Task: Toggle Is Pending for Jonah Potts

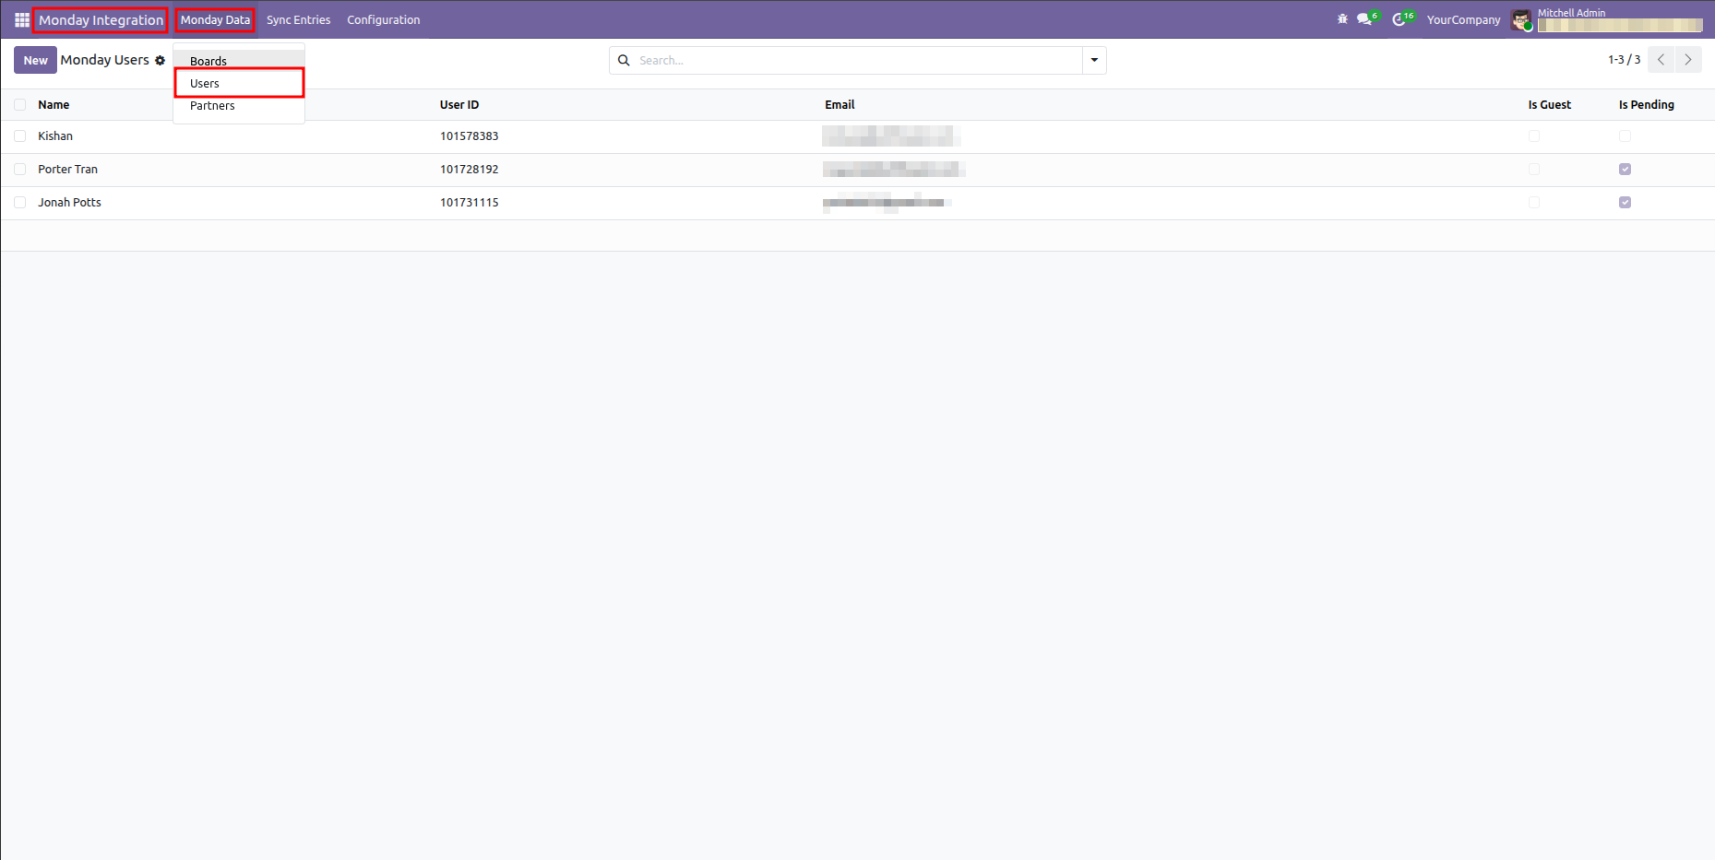Action: (1626, 203)
